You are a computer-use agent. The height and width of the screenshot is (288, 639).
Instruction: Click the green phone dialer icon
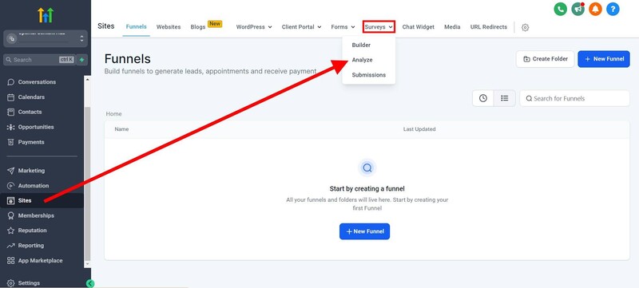(x=561, y=9)
